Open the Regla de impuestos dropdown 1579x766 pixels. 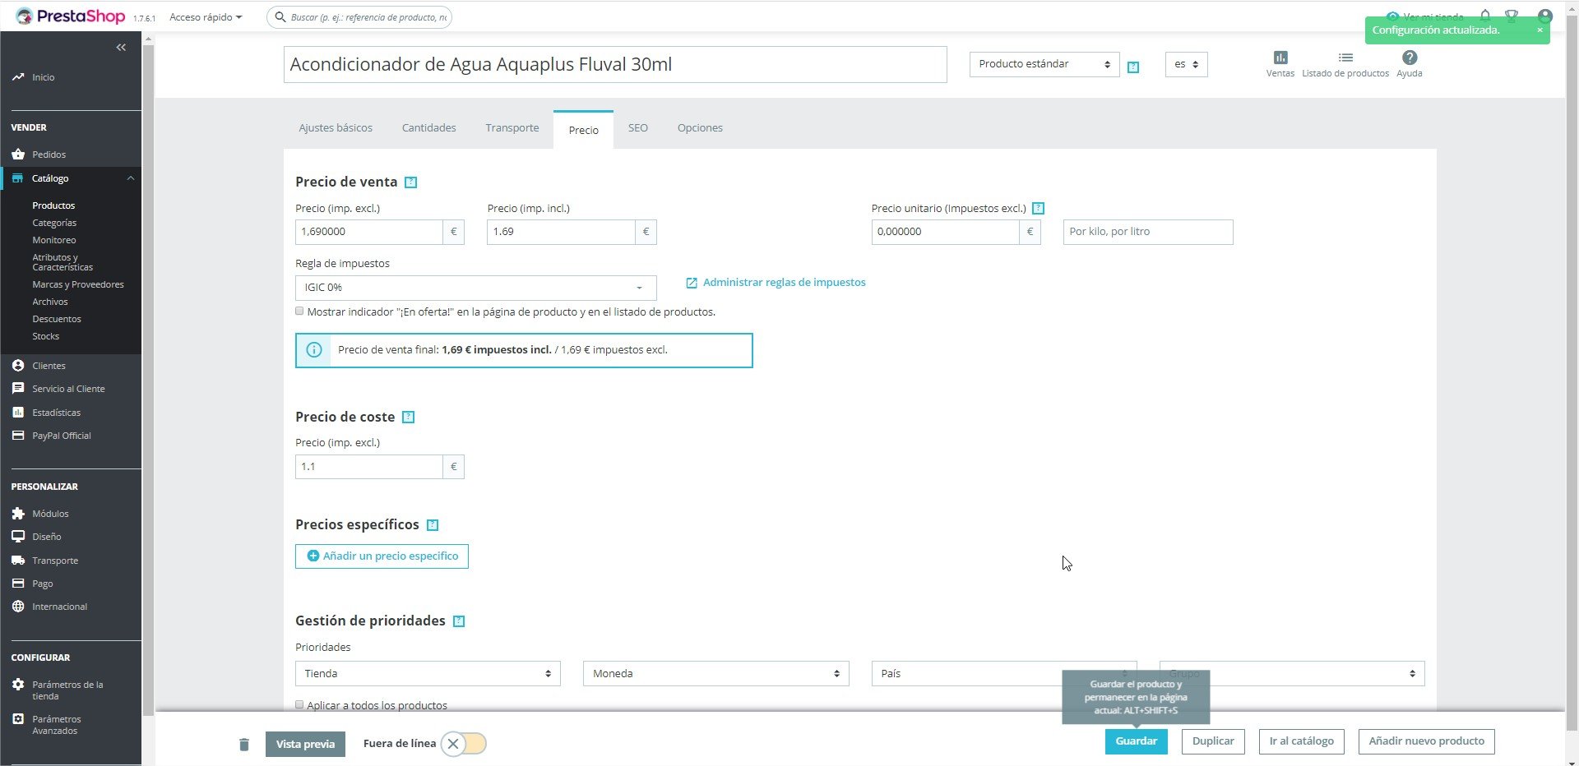[x=475, y=288]
